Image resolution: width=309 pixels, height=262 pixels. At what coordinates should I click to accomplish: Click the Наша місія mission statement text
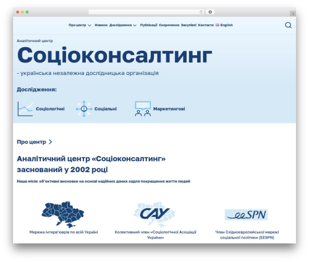pos(103,181)
